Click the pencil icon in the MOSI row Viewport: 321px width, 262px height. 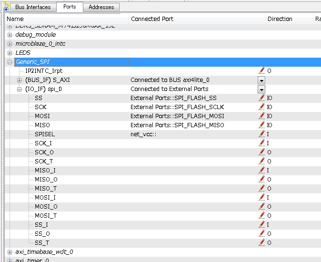coord(261,116)
